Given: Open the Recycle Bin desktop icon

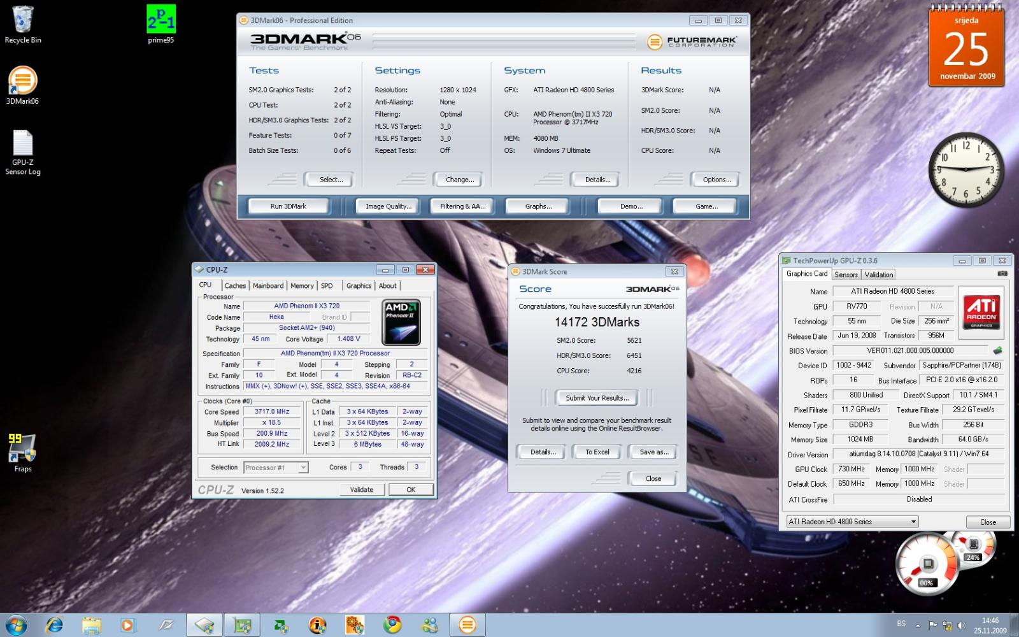Looking at the screenshot, I should (x=22, y=25).
